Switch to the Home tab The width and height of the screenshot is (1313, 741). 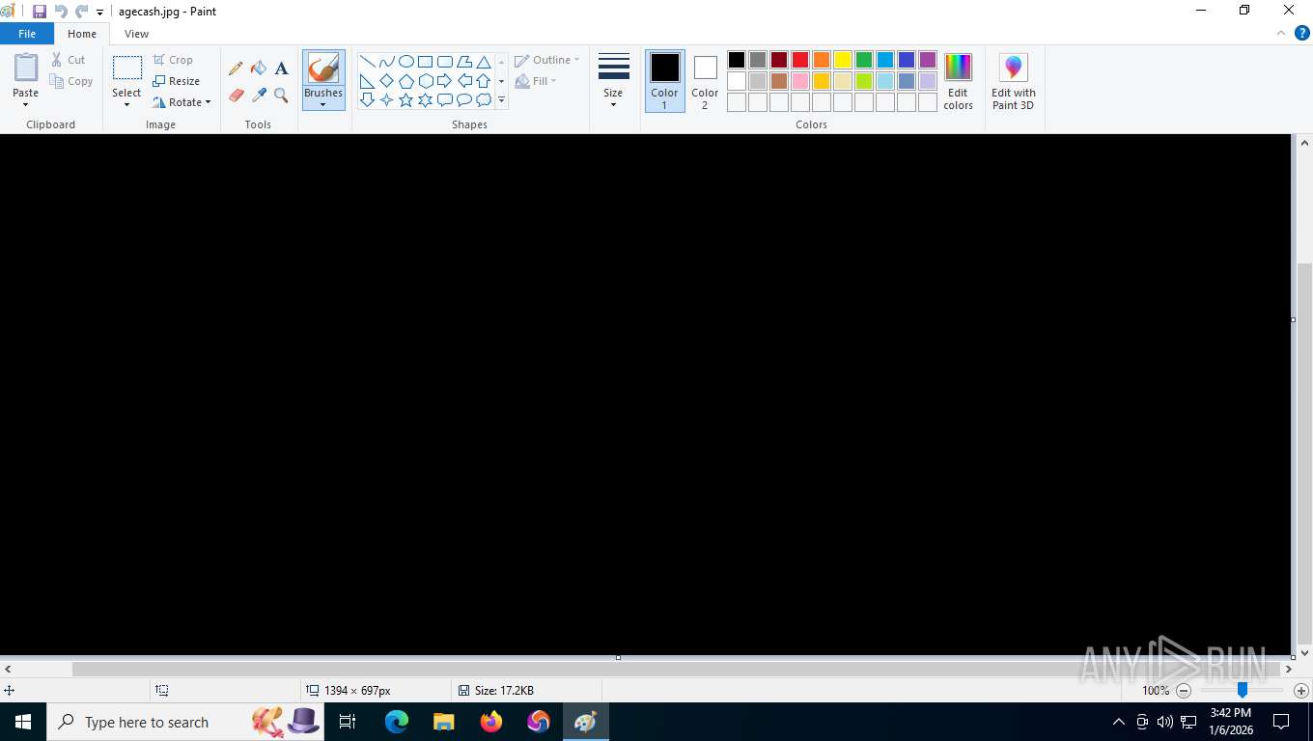tap(82, 34)
